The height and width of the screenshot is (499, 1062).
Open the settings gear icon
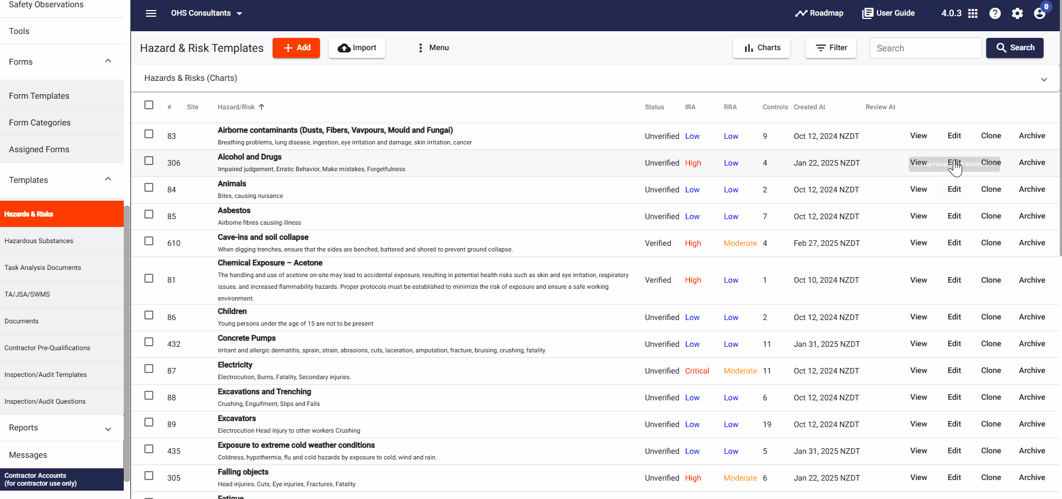[x=1017, y=13]
